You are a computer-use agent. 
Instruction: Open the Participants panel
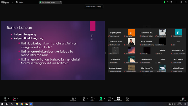[73, 99]
